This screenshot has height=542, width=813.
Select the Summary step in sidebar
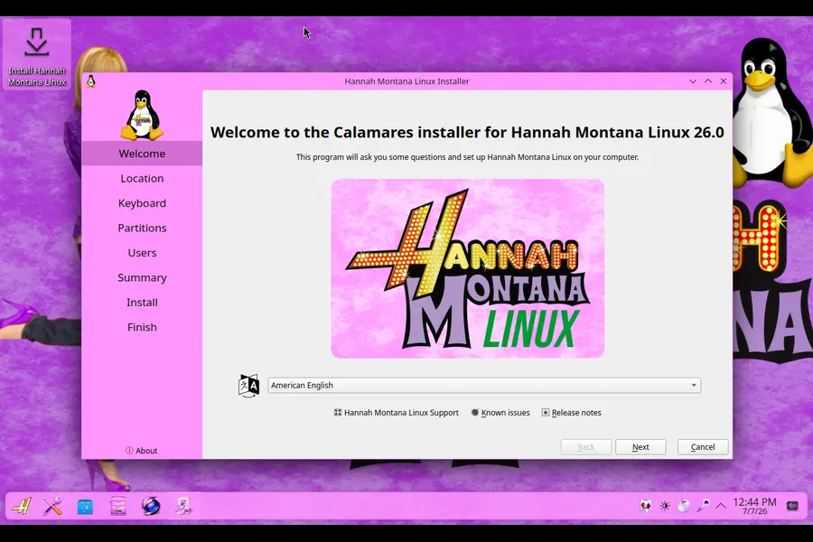click(142, 277)
